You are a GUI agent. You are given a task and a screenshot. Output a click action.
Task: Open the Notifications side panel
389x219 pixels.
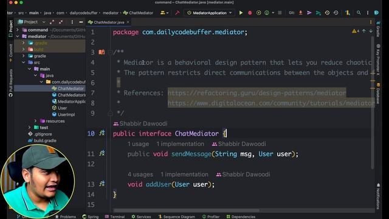click(378, 196)
